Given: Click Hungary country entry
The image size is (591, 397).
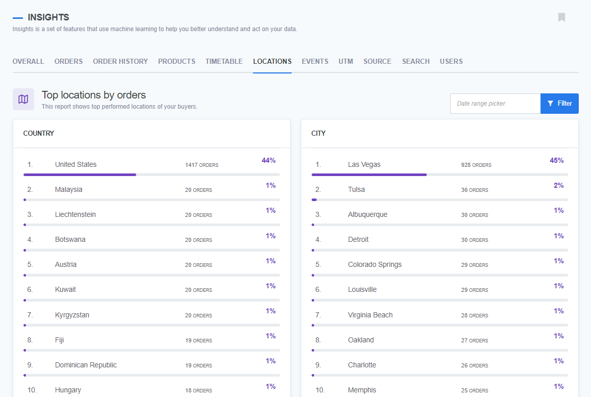Looking at the screenshot, I should (151, 390).
